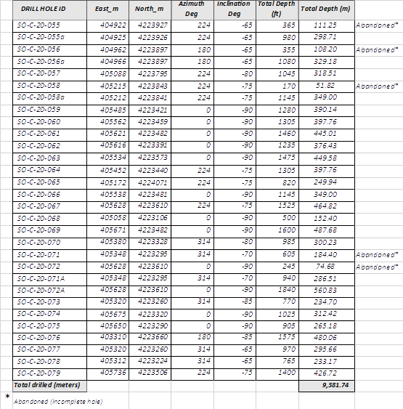The height and width of the screenshot is (409, 403).
Task: Click the Total Depth (ft) header
Action: point(277,10)
